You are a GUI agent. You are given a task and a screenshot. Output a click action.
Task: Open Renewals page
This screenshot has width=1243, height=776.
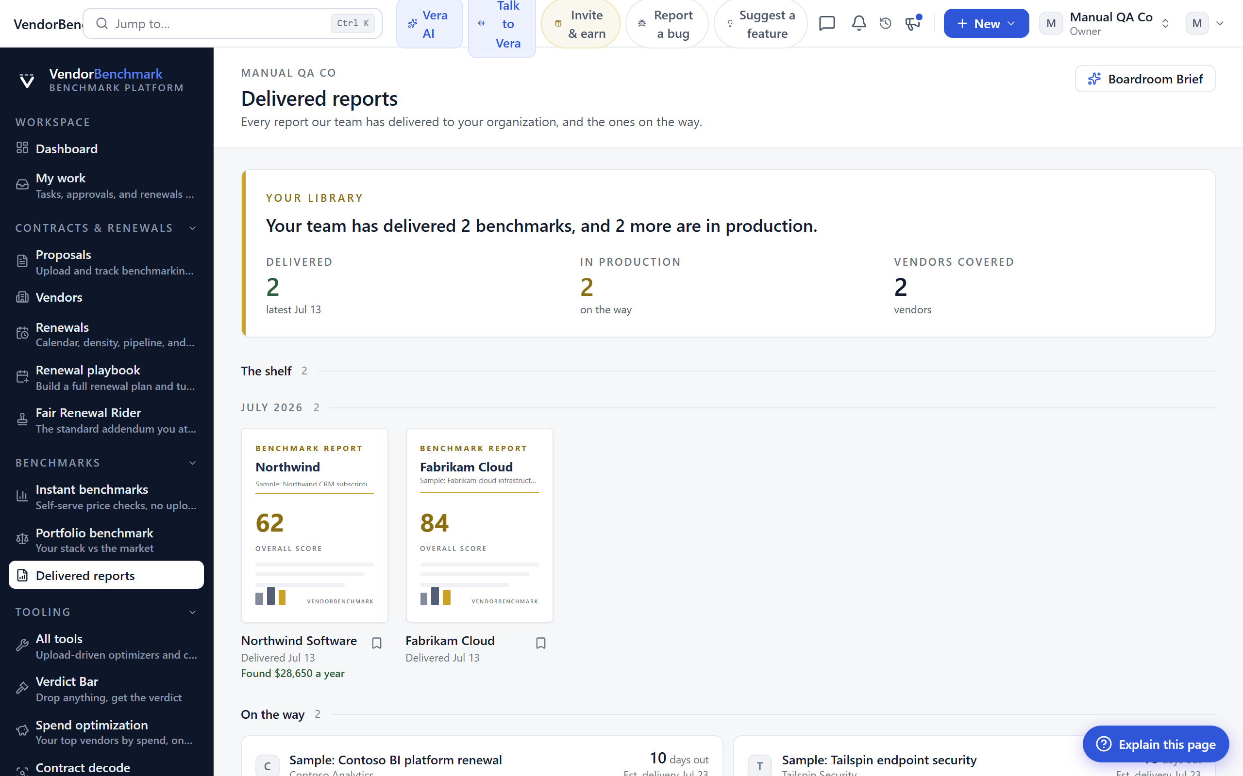(106, 335)
